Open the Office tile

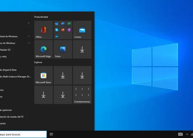coord(44,30)
